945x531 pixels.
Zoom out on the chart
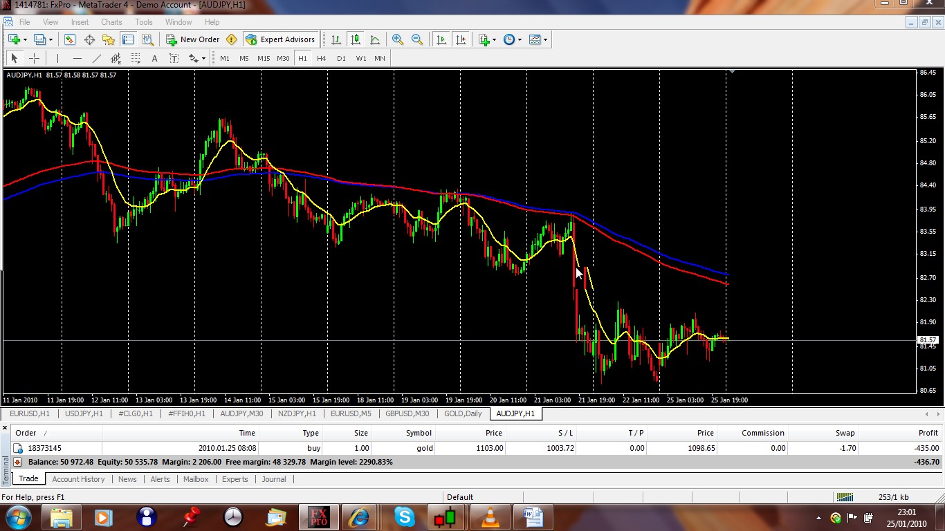(417, 39)
